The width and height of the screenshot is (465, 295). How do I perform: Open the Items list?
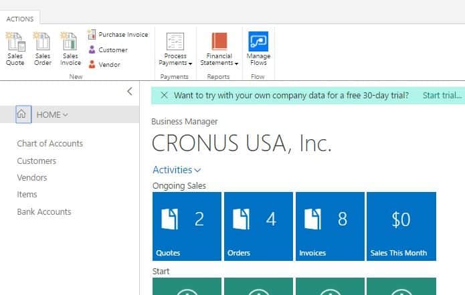coord(27,195)
